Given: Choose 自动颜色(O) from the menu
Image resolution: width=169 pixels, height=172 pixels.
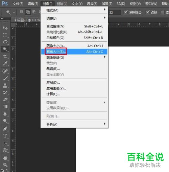Looking at the screenshot, I should click(x=74, y=38).
